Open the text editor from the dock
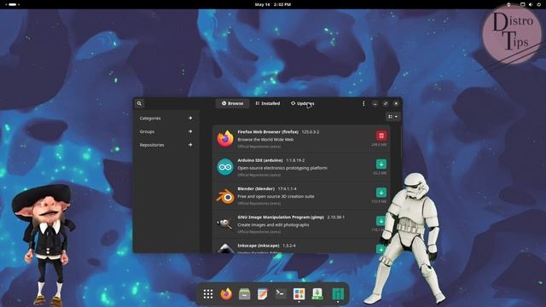Screen dimensions: 546x307 pos(263,294)
